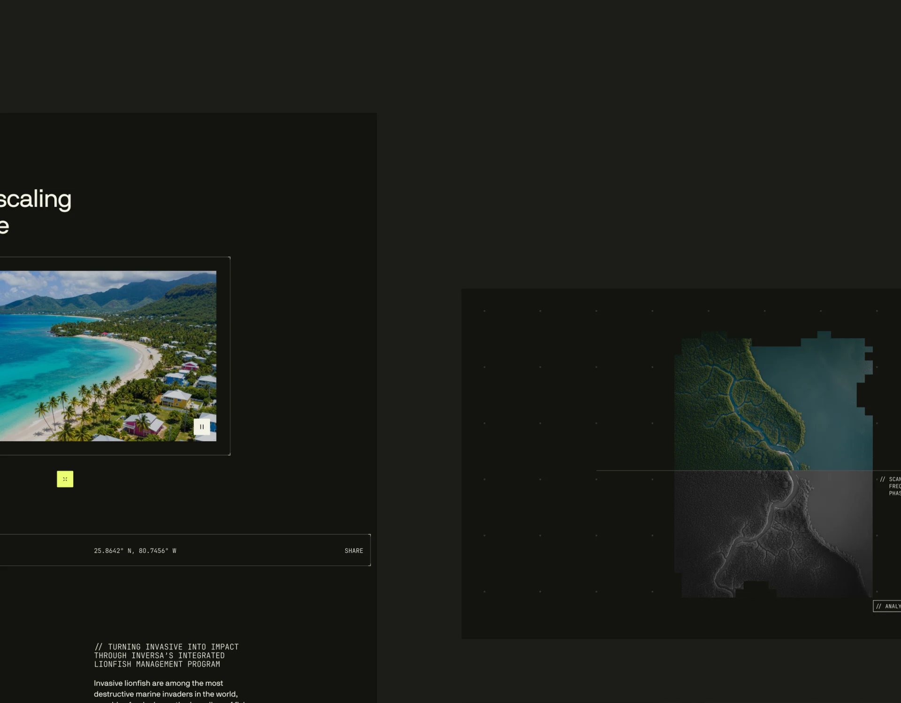Screen dimensions: 901x703
Task: Click the turquoise lagoon in beach video
Action: click(x=56, y=357)
